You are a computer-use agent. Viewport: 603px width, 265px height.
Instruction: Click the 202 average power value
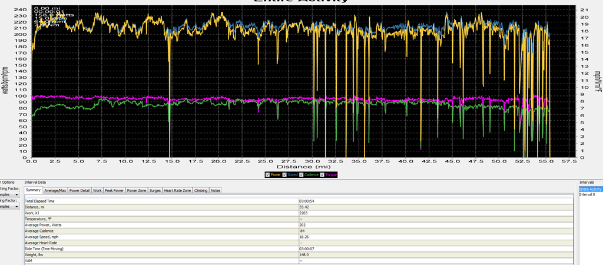click(302, 224)
